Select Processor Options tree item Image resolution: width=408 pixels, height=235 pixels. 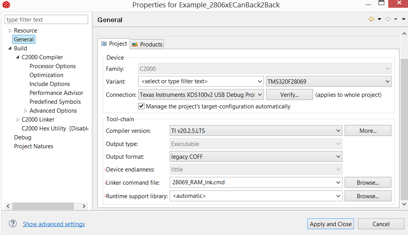pyautogui.click(x=52, y=66)
